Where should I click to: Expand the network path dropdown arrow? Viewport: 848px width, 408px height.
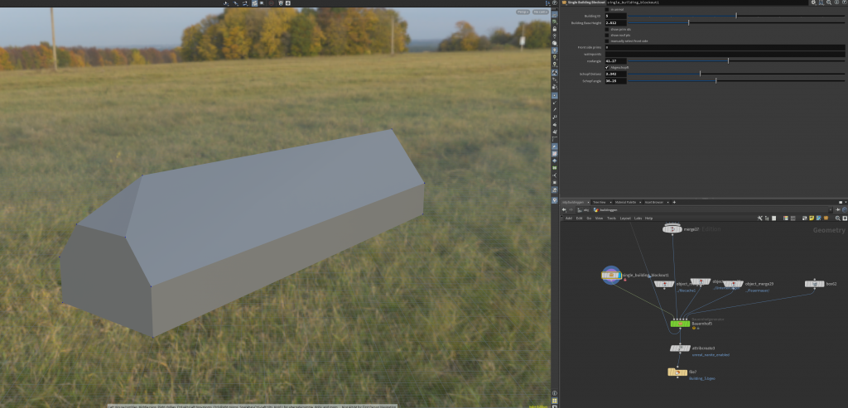click(832, 209)
